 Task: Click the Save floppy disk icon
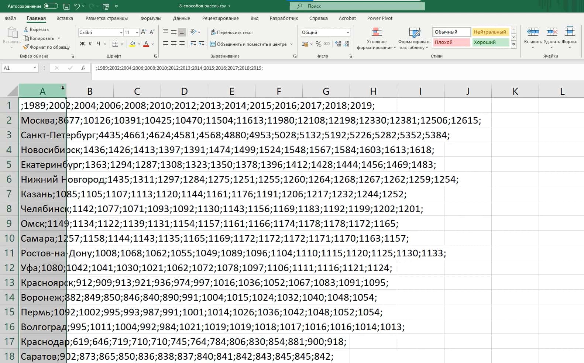[x=66, y=6]
